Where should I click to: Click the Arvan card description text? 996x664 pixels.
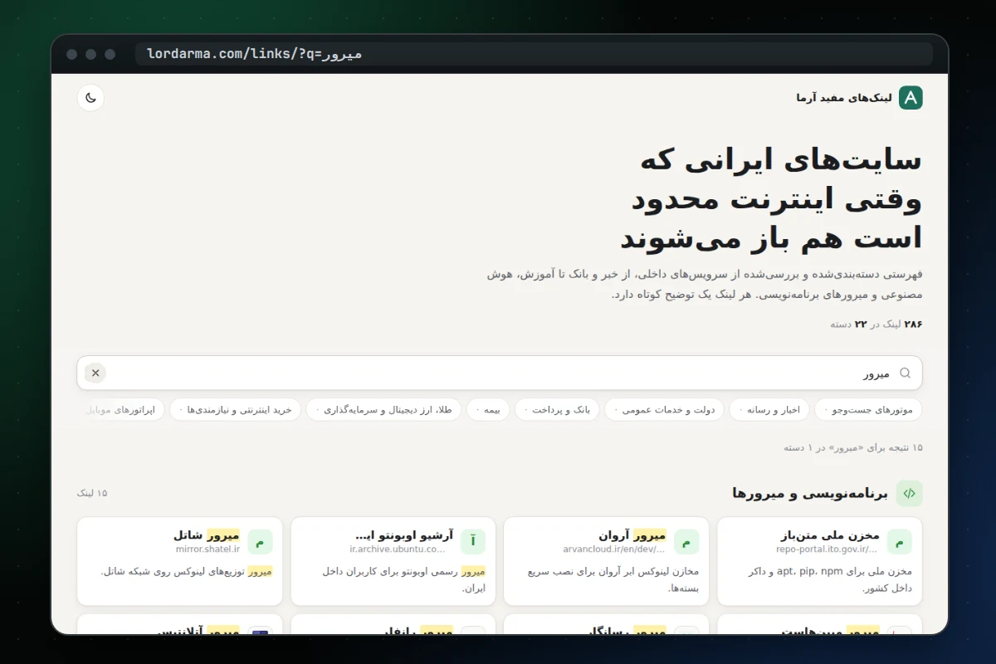tap(613, 579)
